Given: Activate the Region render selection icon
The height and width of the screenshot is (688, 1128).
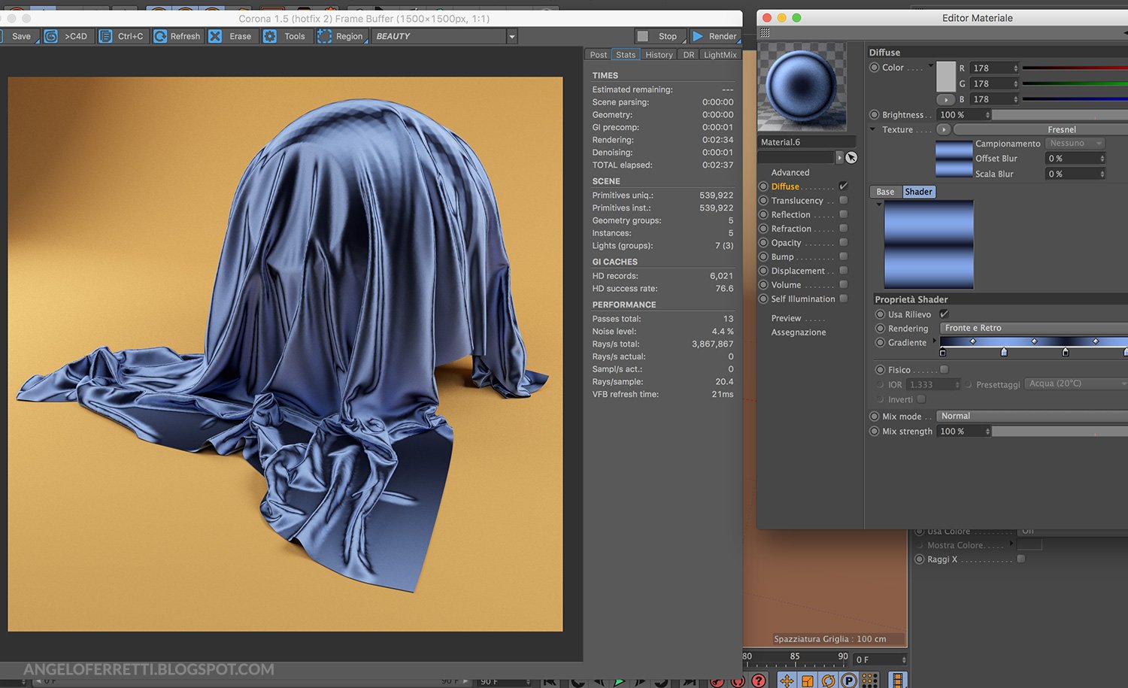Looking at the screenshot, I should click(324, 36).
